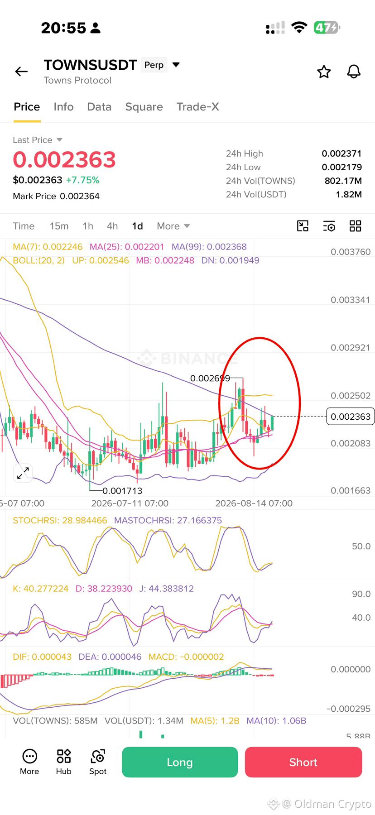This screenshot has height=815, width=375.
Task: Tap the 0.001713 low marker on chart
Action: [122, 491]
